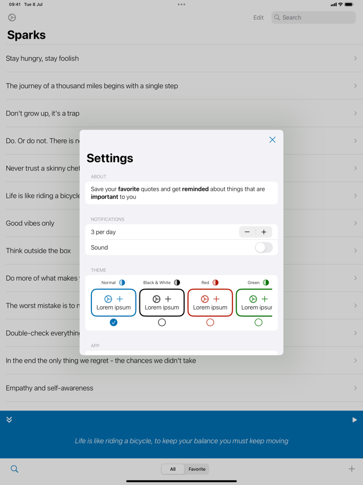Open chevron for 'In the end the only thing' row
The image size is (363, 485).
click(x=355, y=360)
